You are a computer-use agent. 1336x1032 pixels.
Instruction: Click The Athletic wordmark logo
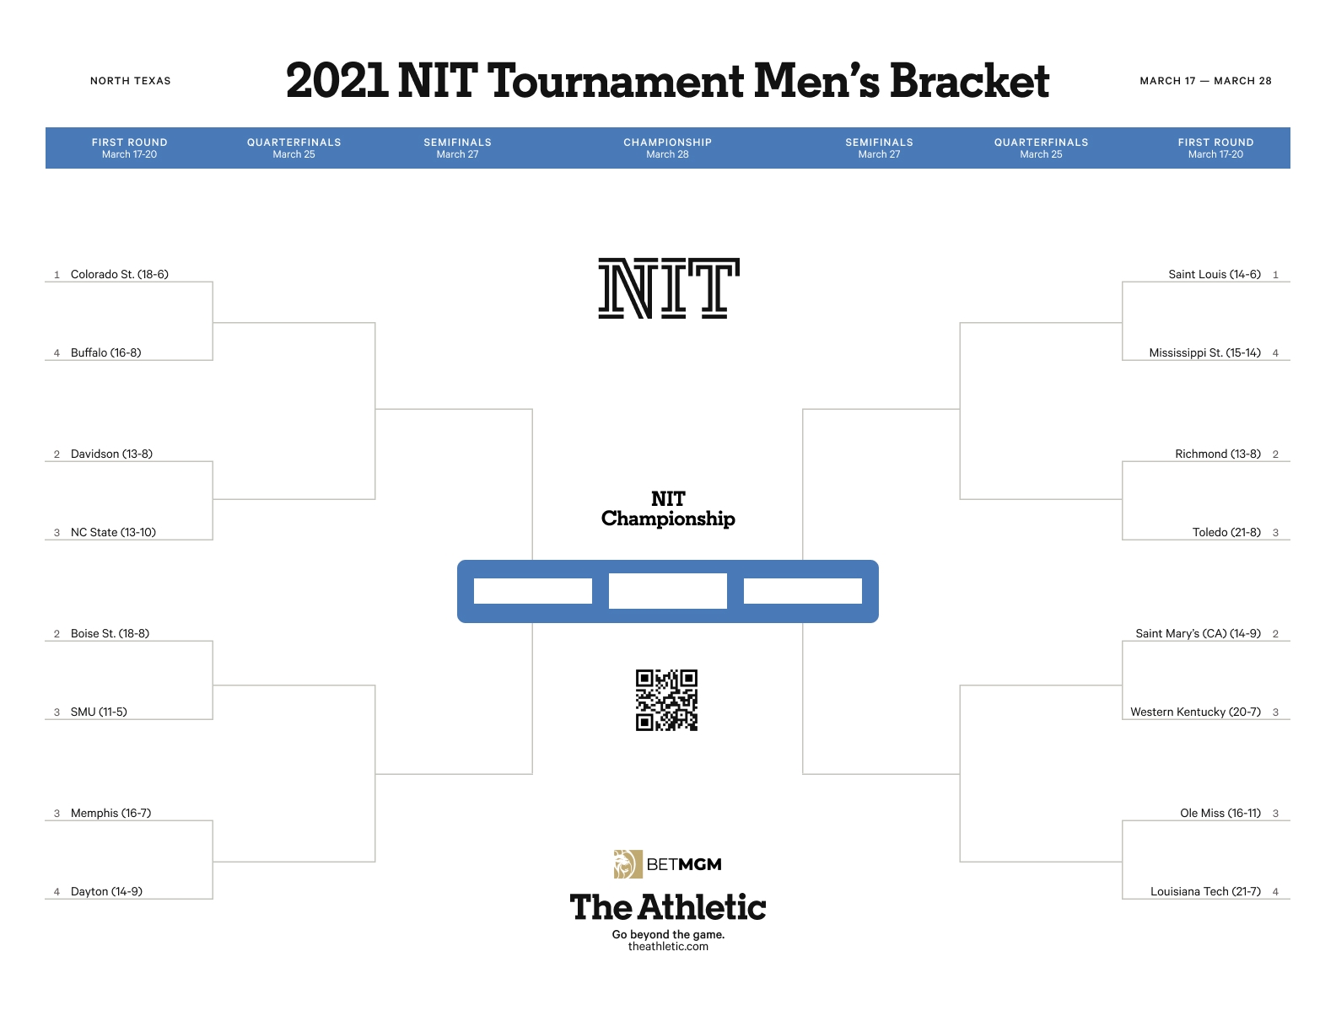668,907
